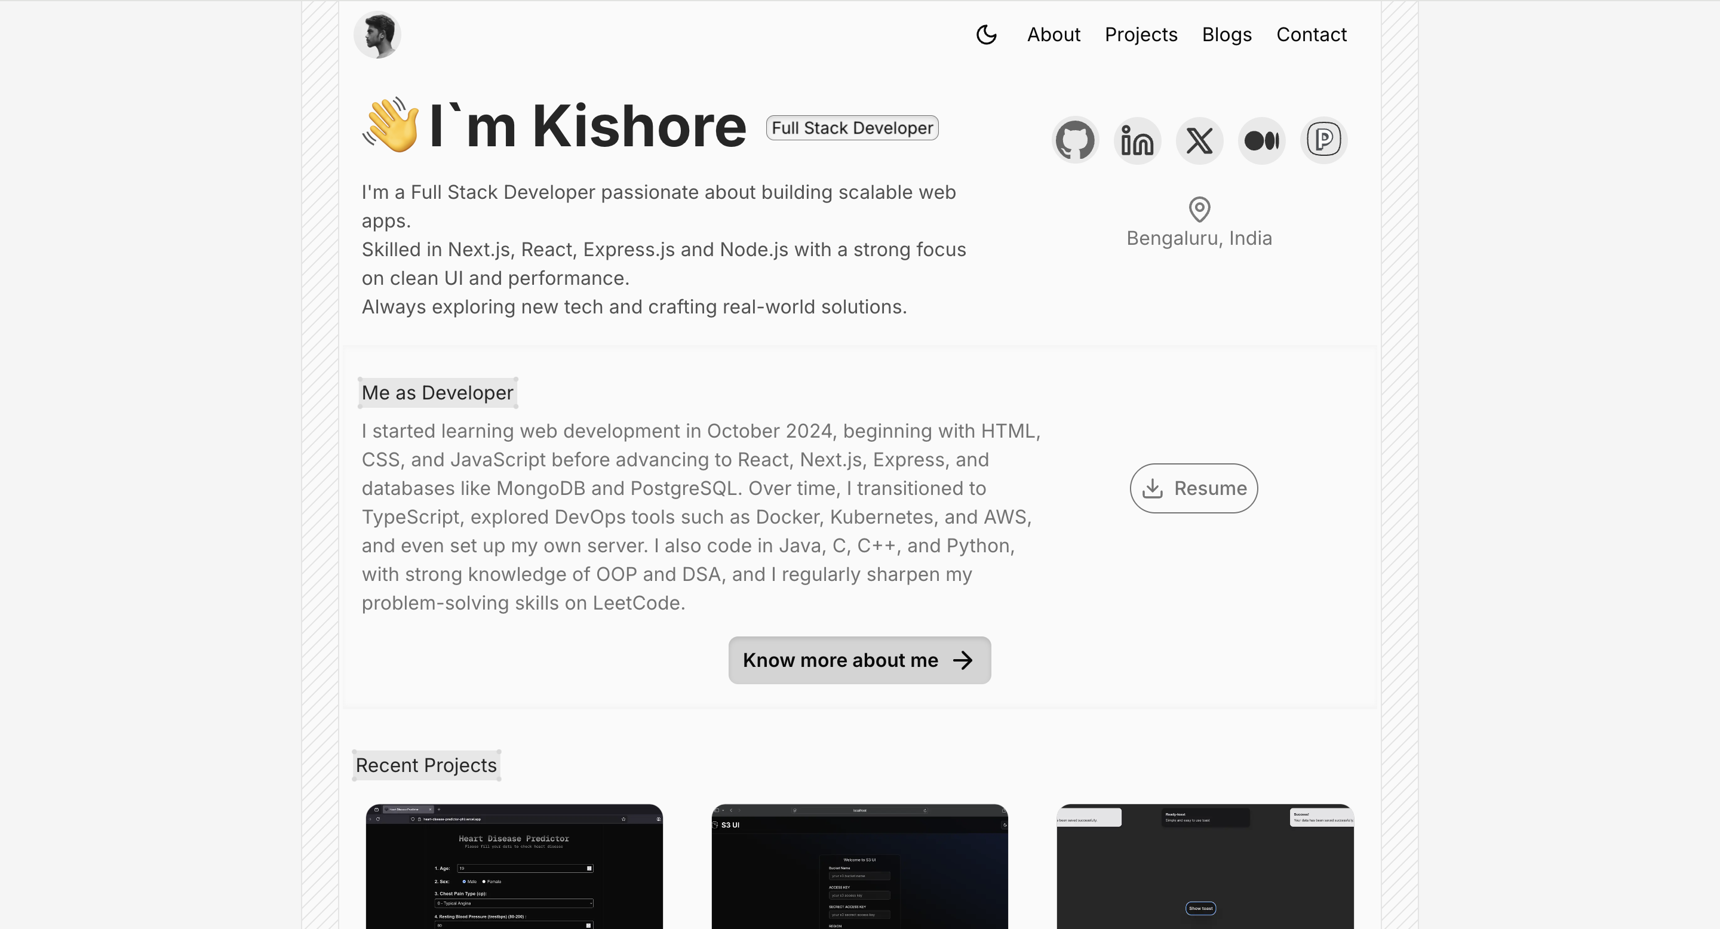Click the Medium icon
Screen dimensions: 1720x929
tap(1261, 140)
